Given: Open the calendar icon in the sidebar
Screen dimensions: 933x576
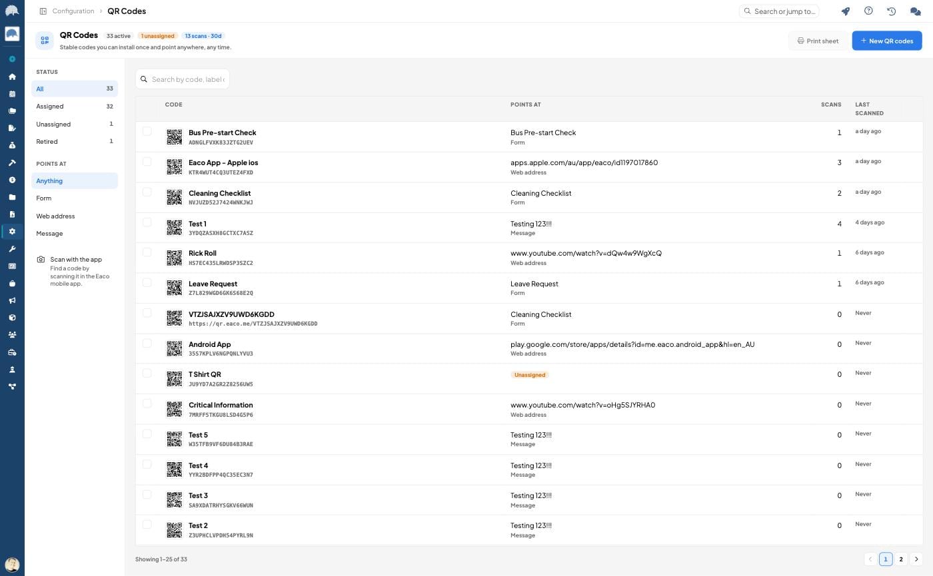Looking at the screenshot, I should 12,94.
